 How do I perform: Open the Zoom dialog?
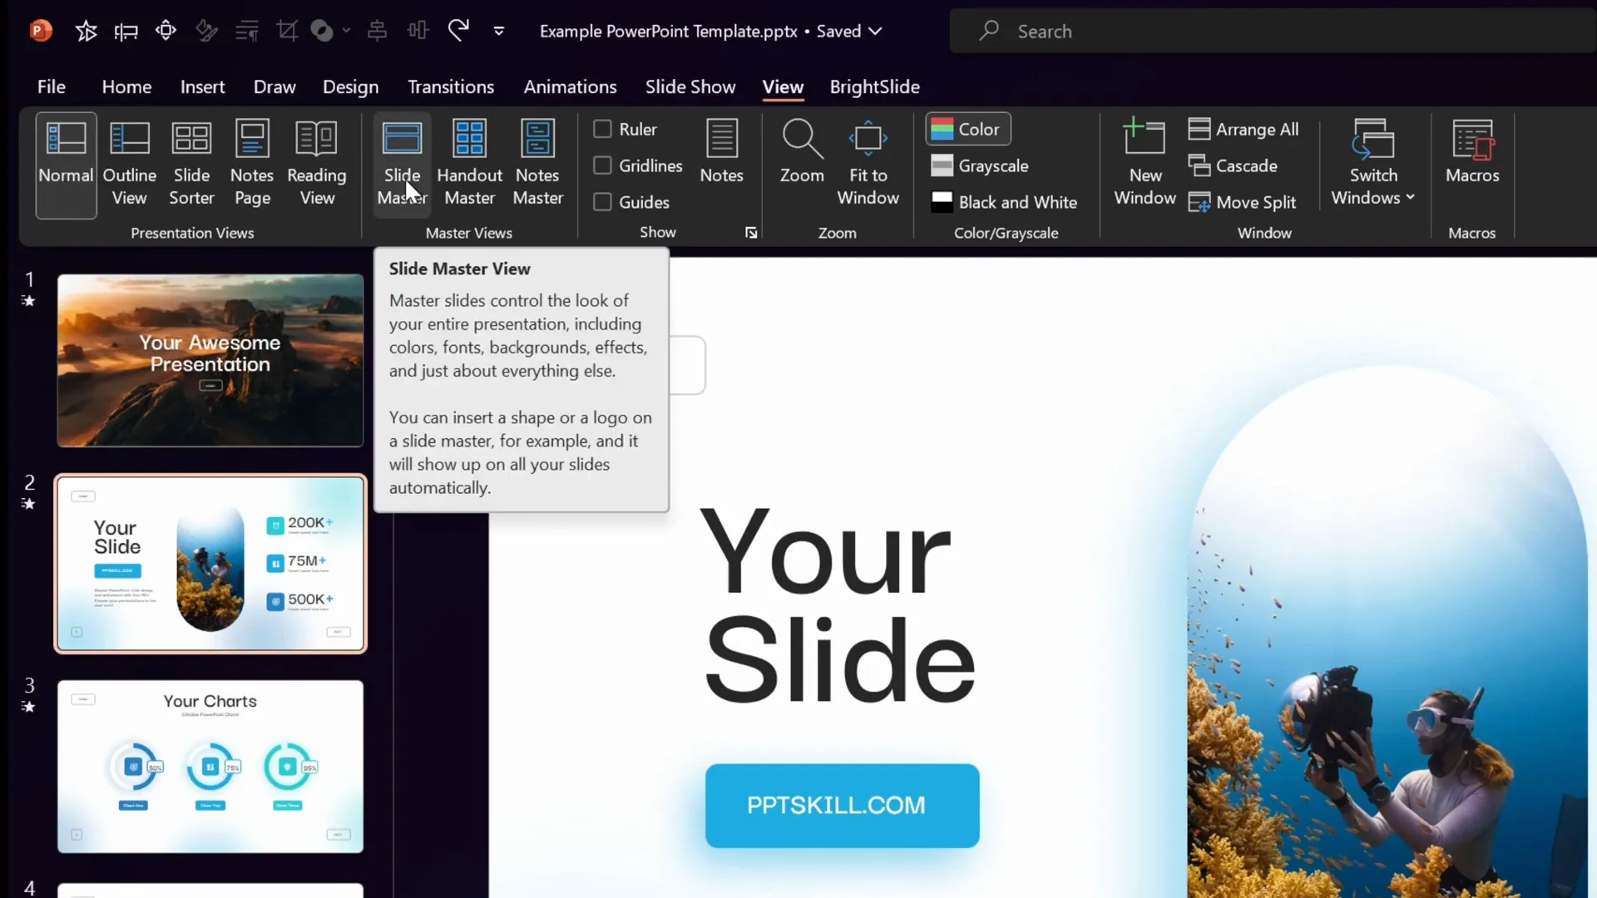click(802, 151)
